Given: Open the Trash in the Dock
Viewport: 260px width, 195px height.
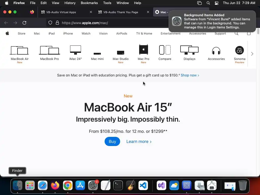Looking at the screenshot, I should tap(242, 185).
